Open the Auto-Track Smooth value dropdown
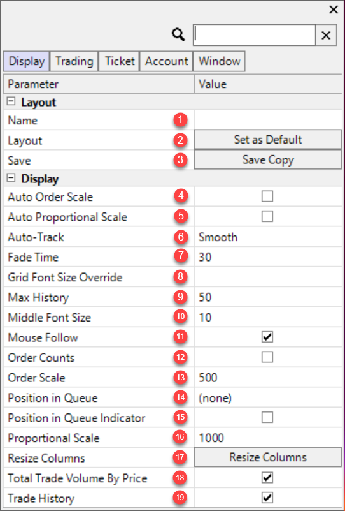The width and height of the screenshot is (345, 511). [268, 237]
